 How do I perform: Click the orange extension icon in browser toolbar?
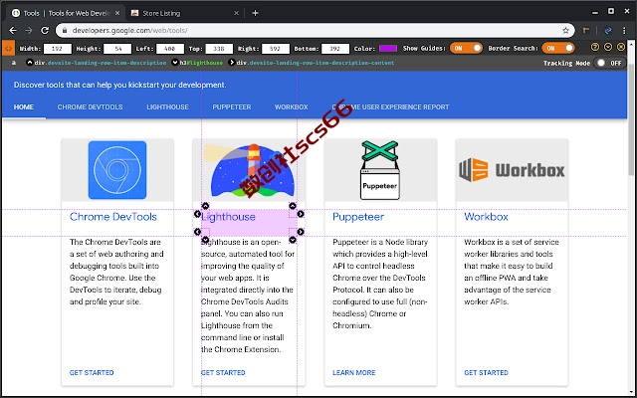(586, 31)
